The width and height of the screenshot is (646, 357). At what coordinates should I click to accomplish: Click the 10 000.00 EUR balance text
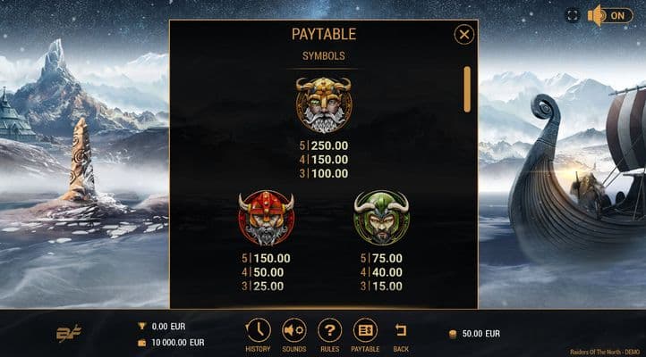177,343
